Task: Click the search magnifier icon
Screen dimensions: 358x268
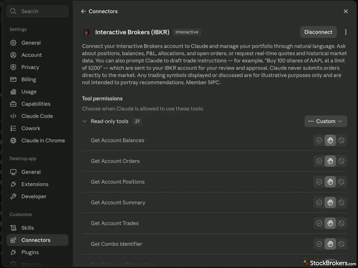Action: coord(13,11)
